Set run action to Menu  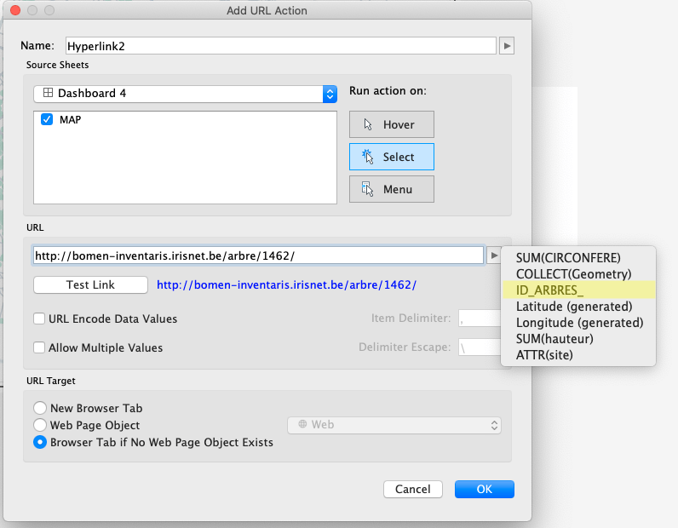click(x=391, y=189)
